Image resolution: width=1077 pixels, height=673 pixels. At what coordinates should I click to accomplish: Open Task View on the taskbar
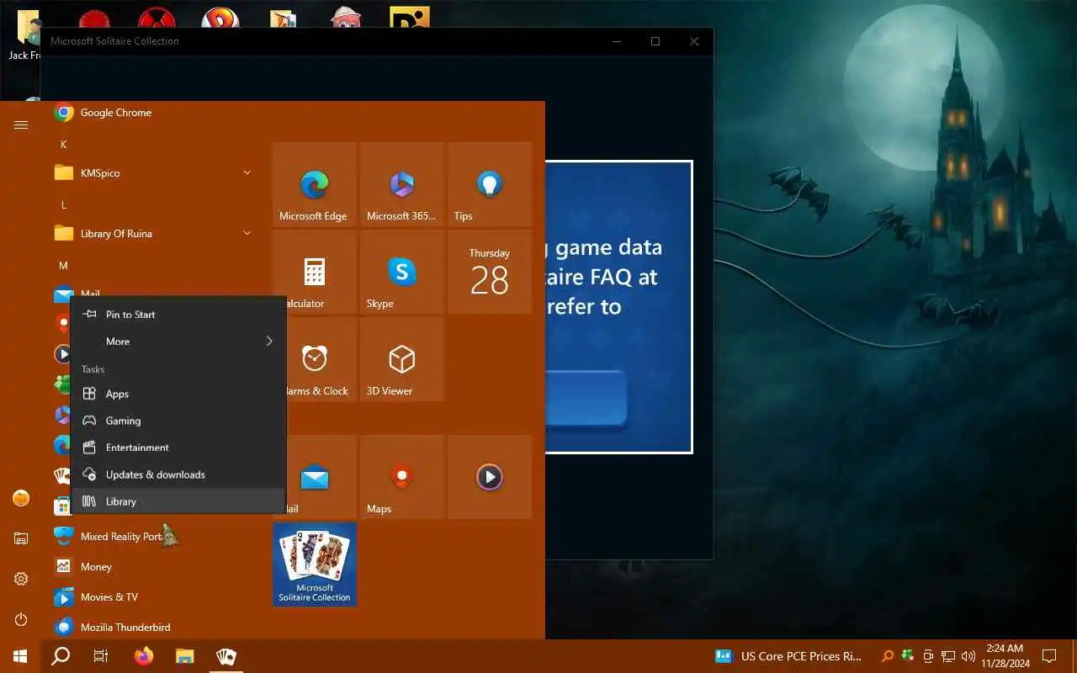coord(101,656)
